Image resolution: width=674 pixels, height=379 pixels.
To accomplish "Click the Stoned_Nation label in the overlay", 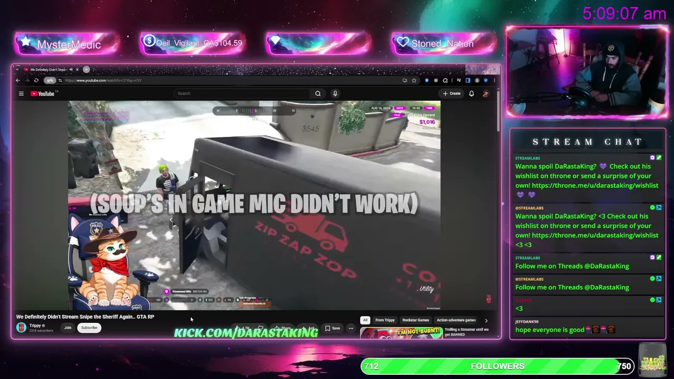I will 442,44.
